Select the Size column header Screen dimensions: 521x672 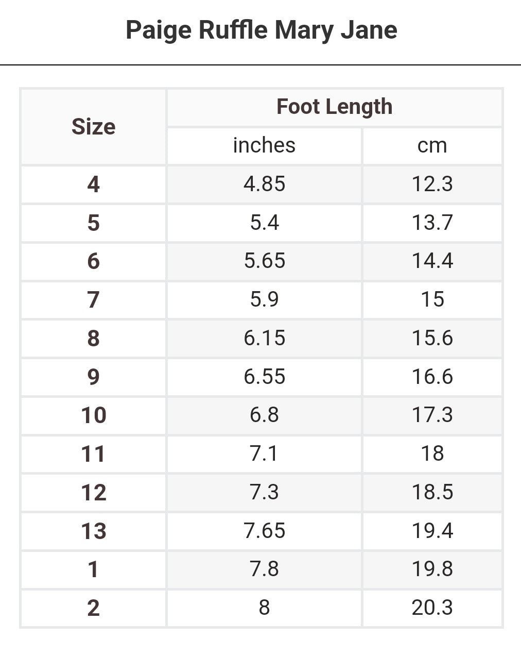(x=93, y=127)
